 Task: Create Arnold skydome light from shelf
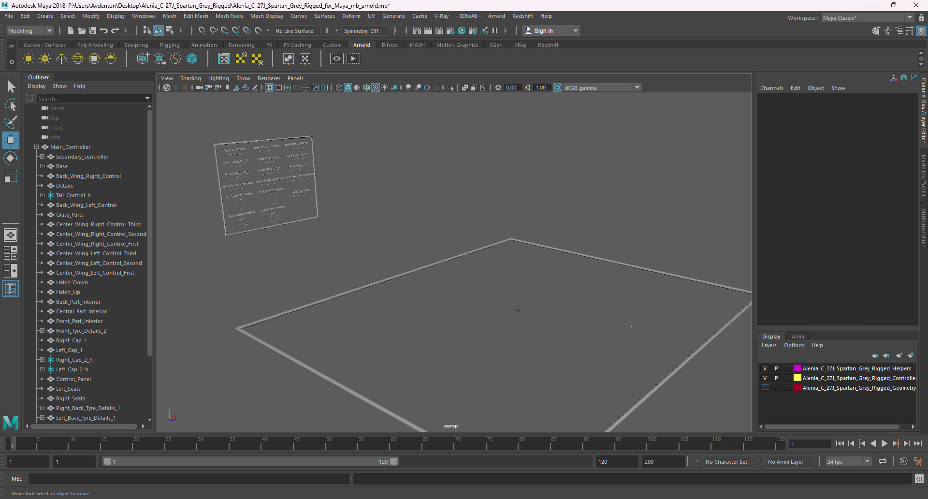[78, 59]
